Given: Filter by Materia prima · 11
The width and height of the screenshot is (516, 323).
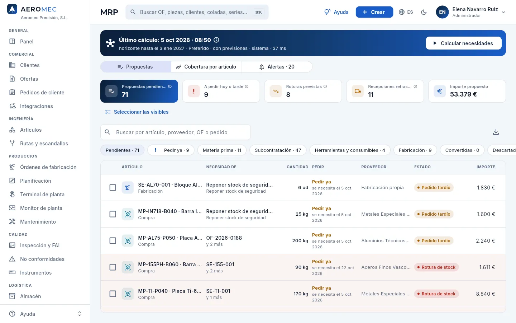Looking at the screenshot, I should tap(222, 150).
